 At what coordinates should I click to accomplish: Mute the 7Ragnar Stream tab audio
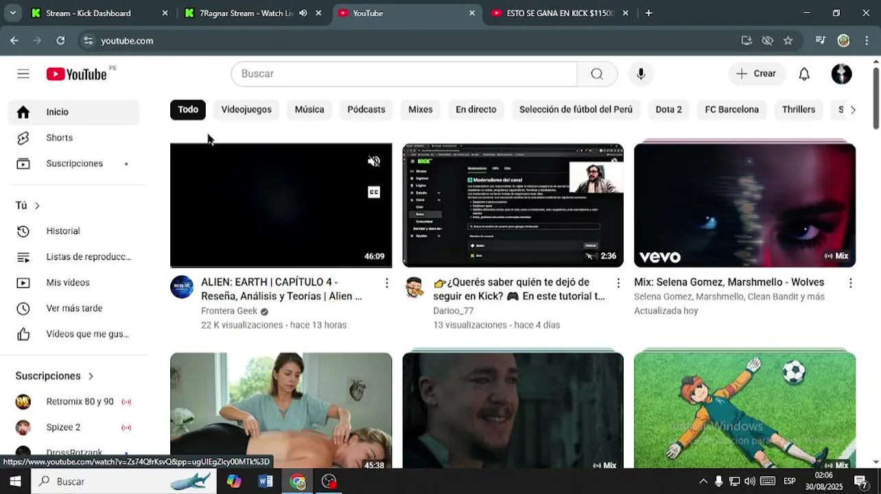[303, 13]
